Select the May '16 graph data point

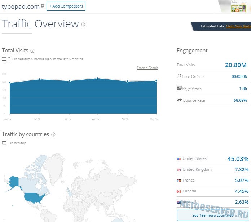pyautogui.click(x=156, y=81)
